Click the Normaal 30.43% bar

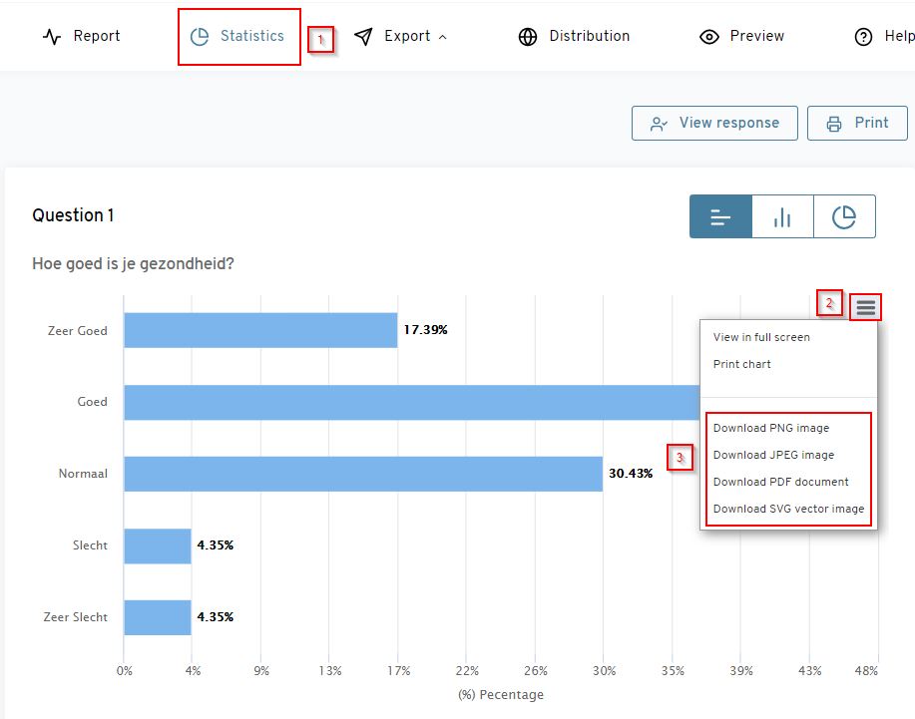(x=363, y=474)
